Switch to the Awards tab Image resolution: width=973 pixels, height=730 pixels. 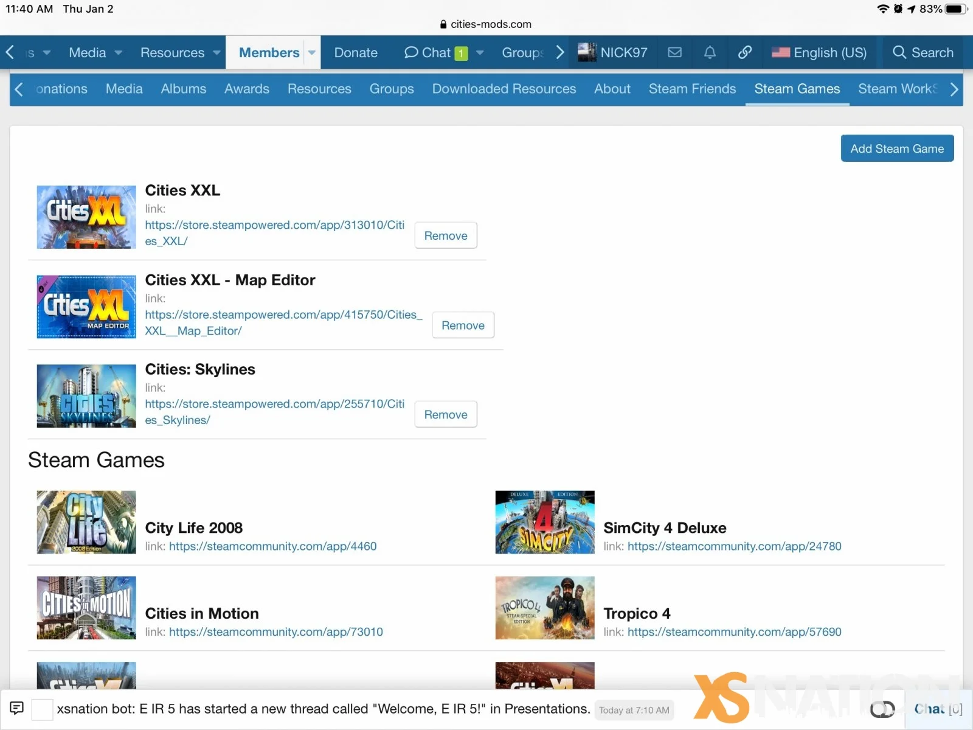click(x=247, y=89)
